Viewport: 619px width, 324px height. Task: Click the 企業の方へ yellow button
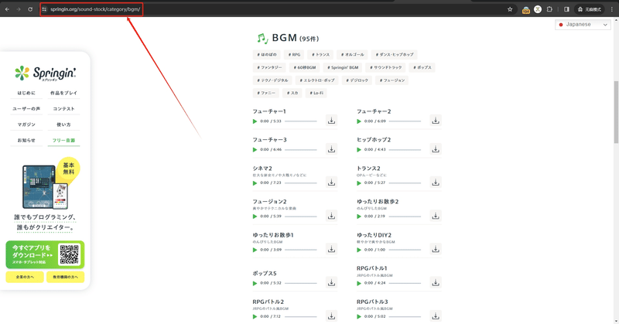point(25,277)
